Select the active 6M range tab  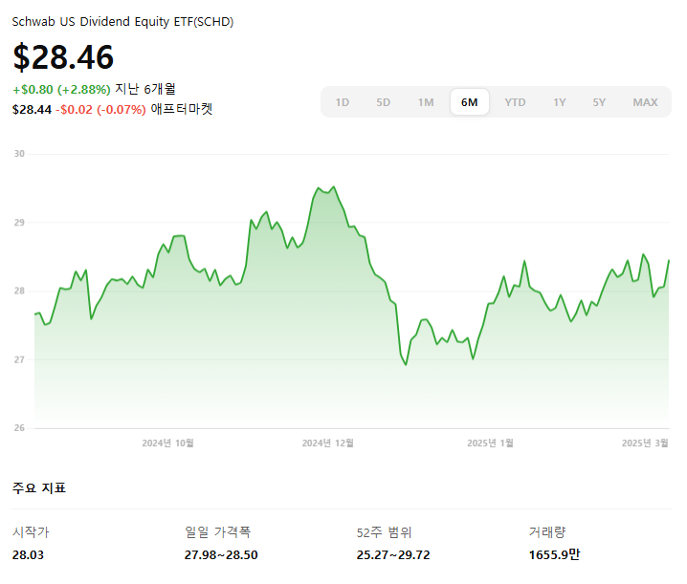[x=469, y=102]
